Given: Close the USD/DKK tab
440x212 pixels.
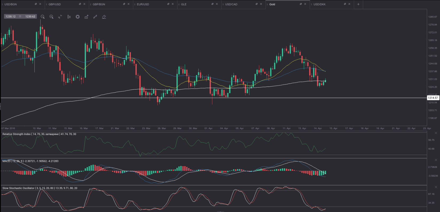Looking at the screenshot, I should pyautogui.click(x=349, y=4).
